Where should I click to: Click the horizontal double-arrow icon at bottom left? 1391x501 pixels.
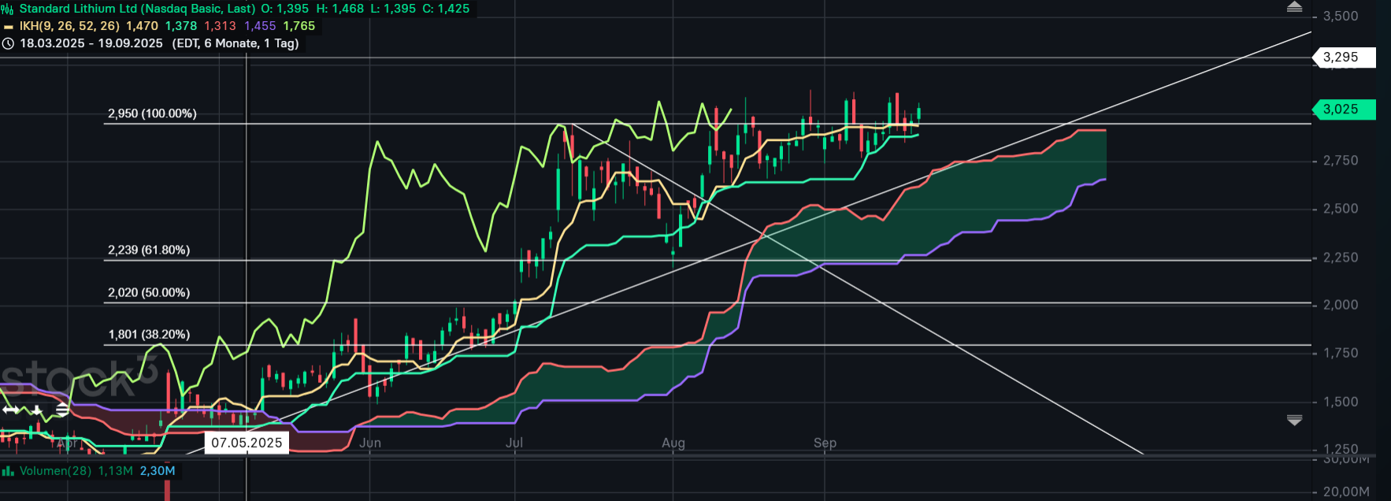click(x=11, y=410)
